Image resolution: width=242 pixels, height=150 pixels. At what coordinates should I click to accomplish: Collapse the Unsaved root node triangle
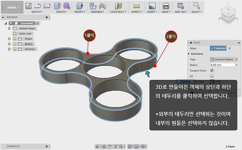tap(6, 23)
